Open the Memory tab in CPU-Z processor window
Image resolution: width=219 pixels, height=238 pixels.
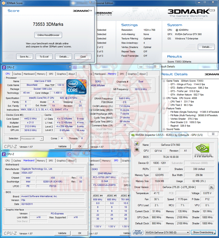pos(41,74)
